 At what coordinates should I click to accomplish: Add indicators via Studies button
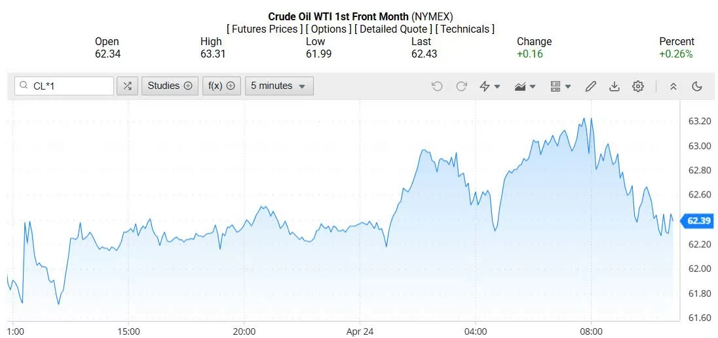170,86
